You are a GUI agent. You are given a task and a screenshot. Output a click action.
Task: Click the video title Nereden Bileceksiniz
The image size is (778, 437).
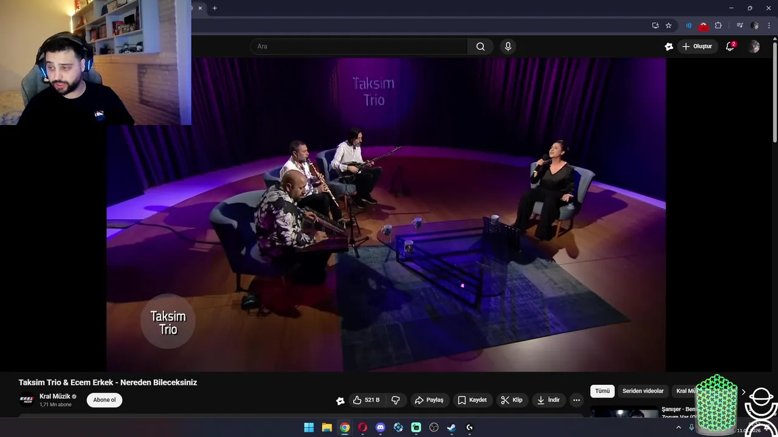click(108, 382)
